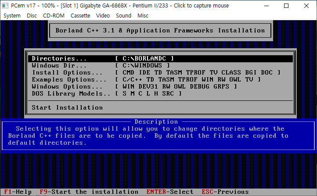Click the WIN DEV31 RW OWL values
Screen dimensions: 317x196
click(176, 86)
